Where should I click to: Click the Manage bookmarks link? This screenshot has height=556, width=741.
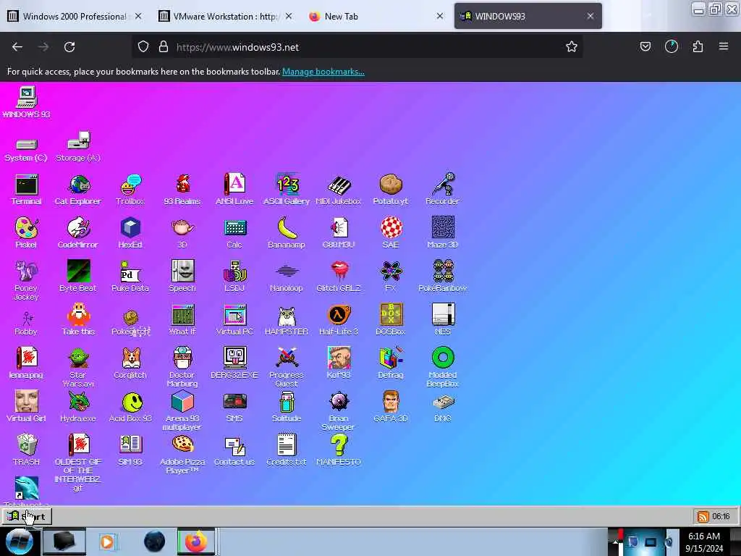pos(323,72)
